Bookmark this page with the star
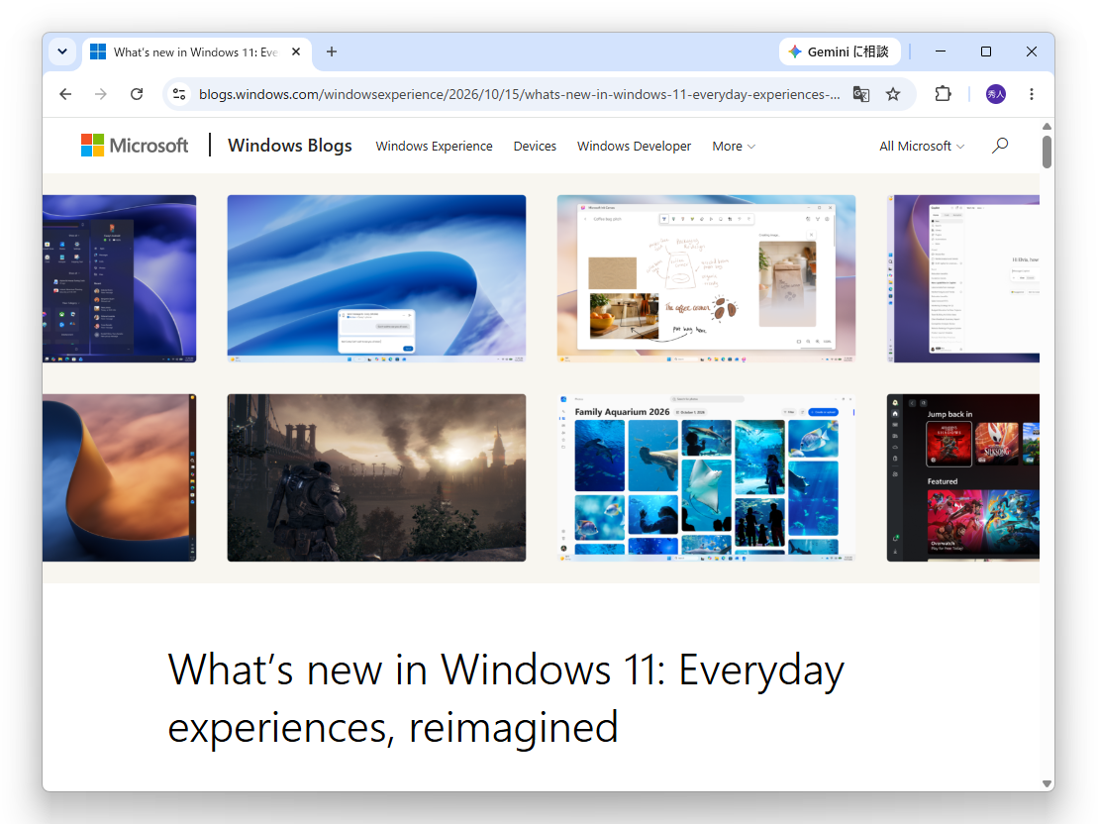1098x824 pixels. [x=893, y=94]
